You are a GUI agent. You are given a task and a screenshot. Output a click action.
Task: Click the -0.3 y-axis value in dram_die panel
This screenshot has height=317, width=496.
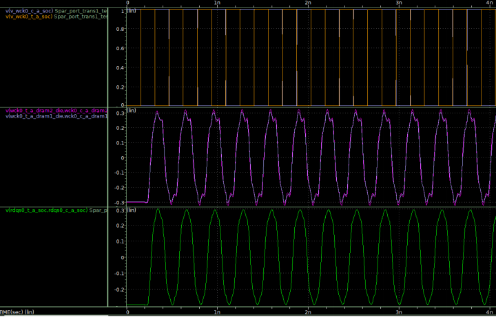[119, 202]
